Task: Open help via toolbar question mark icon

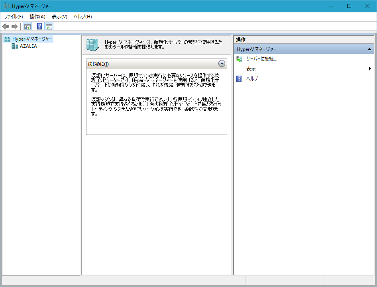Action: coord(39,26)
